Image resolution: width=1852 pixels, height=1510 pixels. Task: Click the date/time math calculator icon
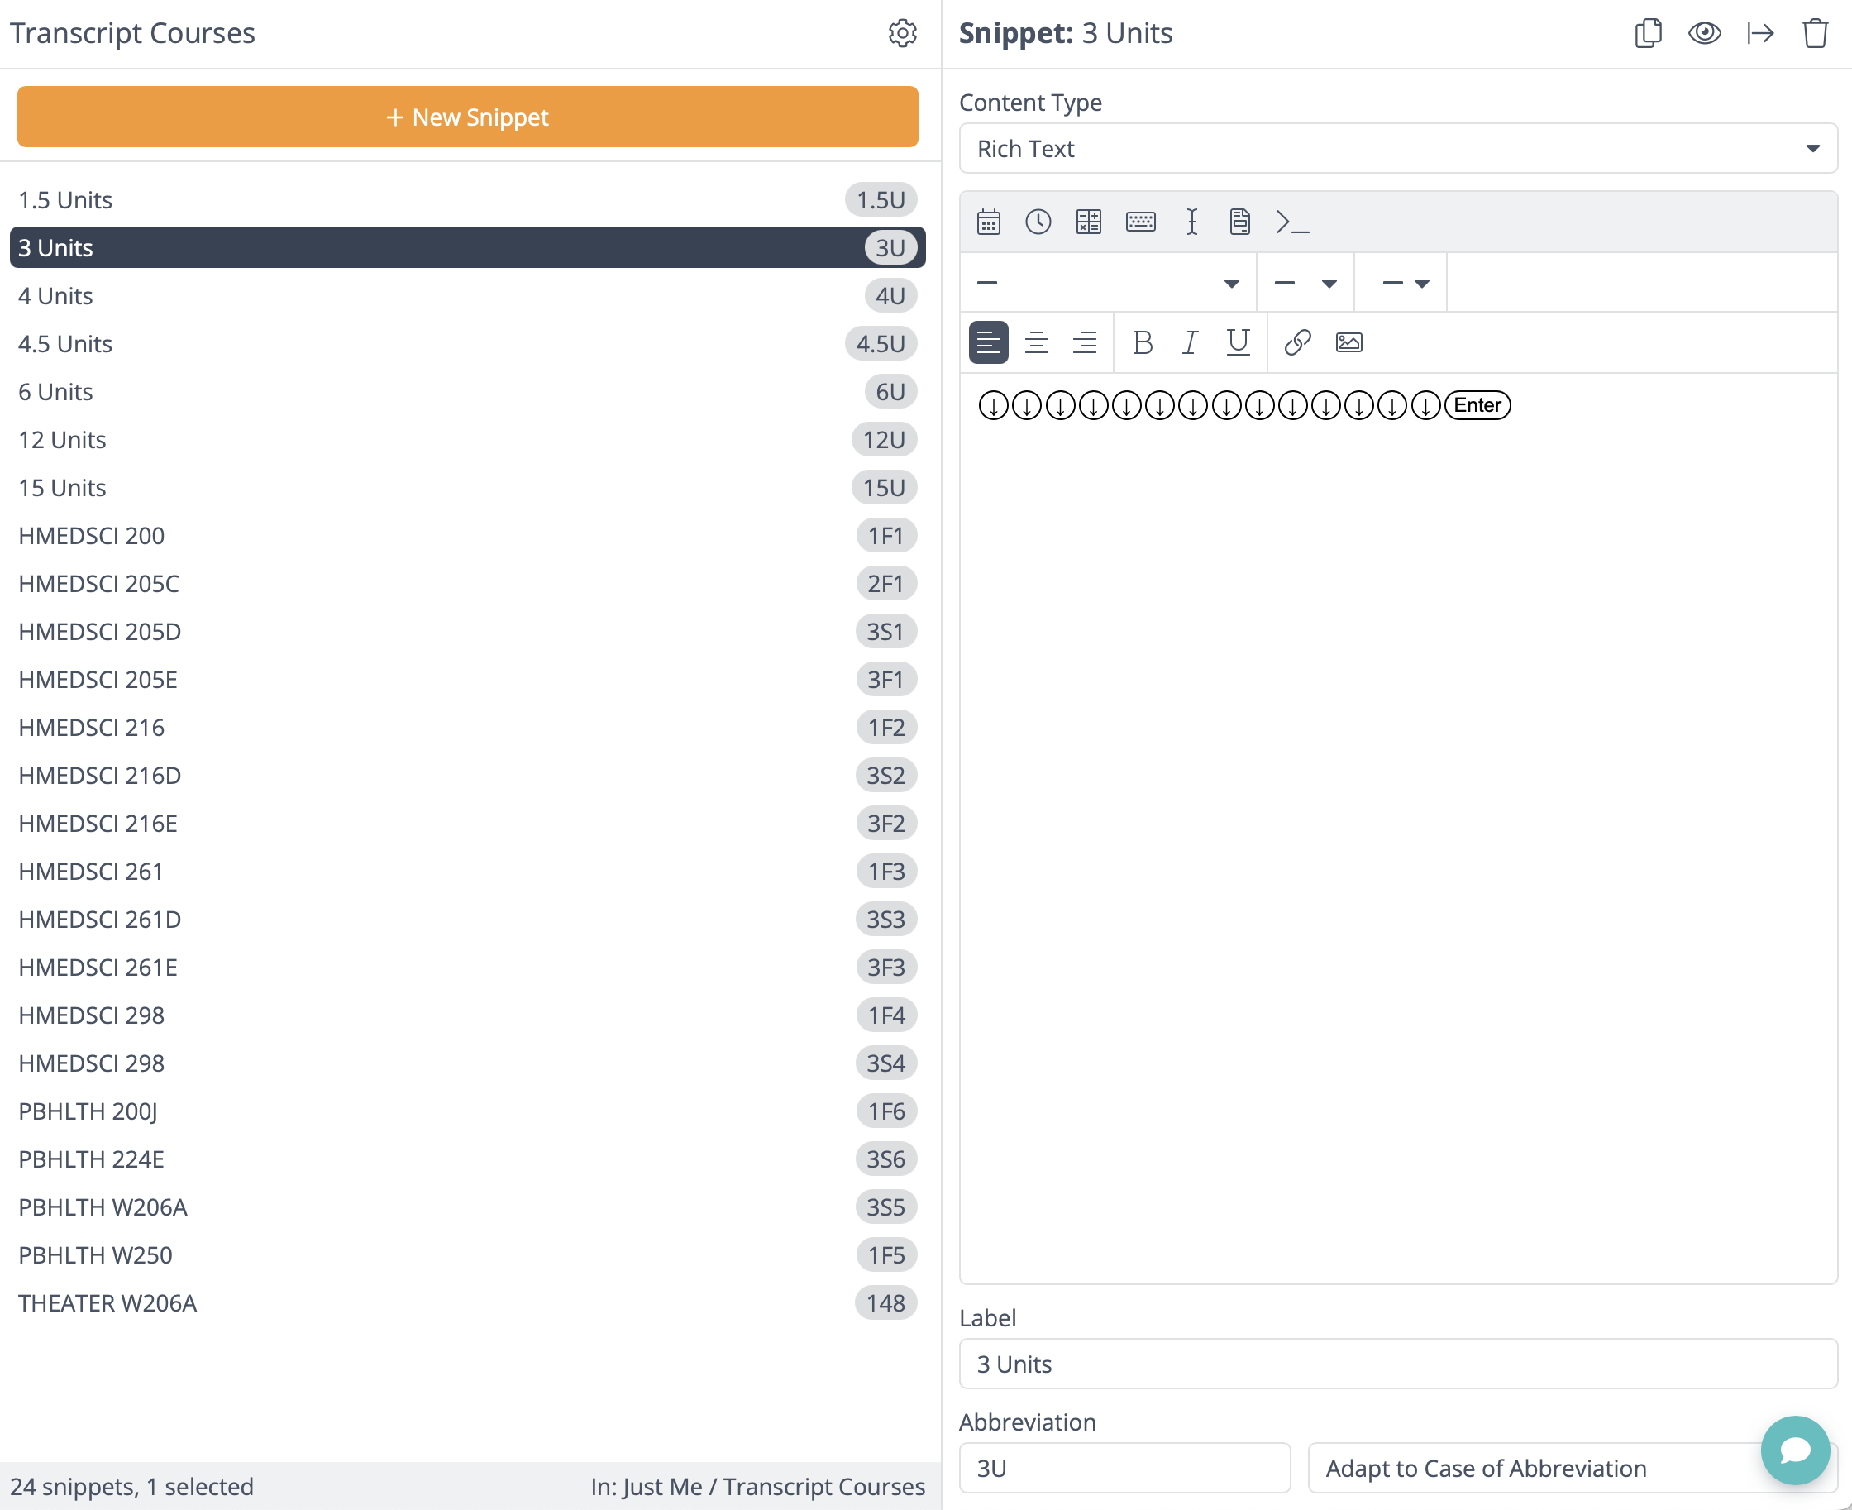click(1089, 222)
